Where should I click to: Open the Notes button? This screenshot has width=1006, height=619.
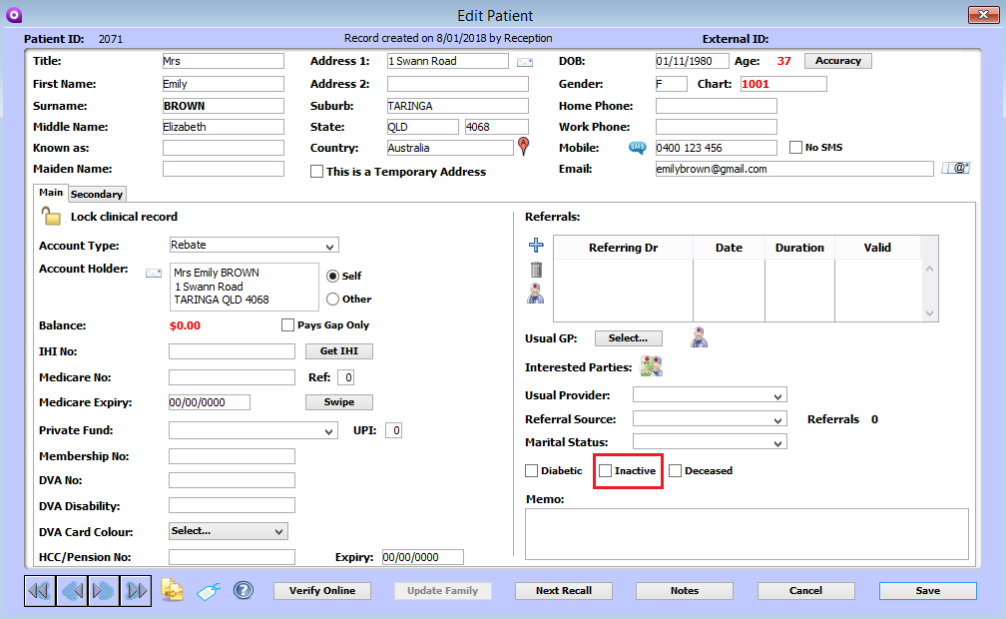coord(685,591)
